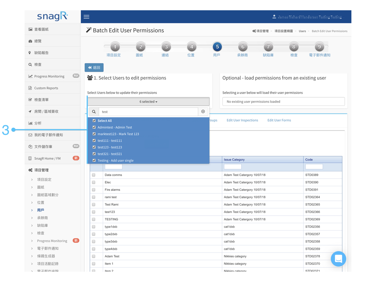The height and width of the screenshot is (282, 376).
Task: Open the '6 selected' users dropdown
Action: (148, 102)
